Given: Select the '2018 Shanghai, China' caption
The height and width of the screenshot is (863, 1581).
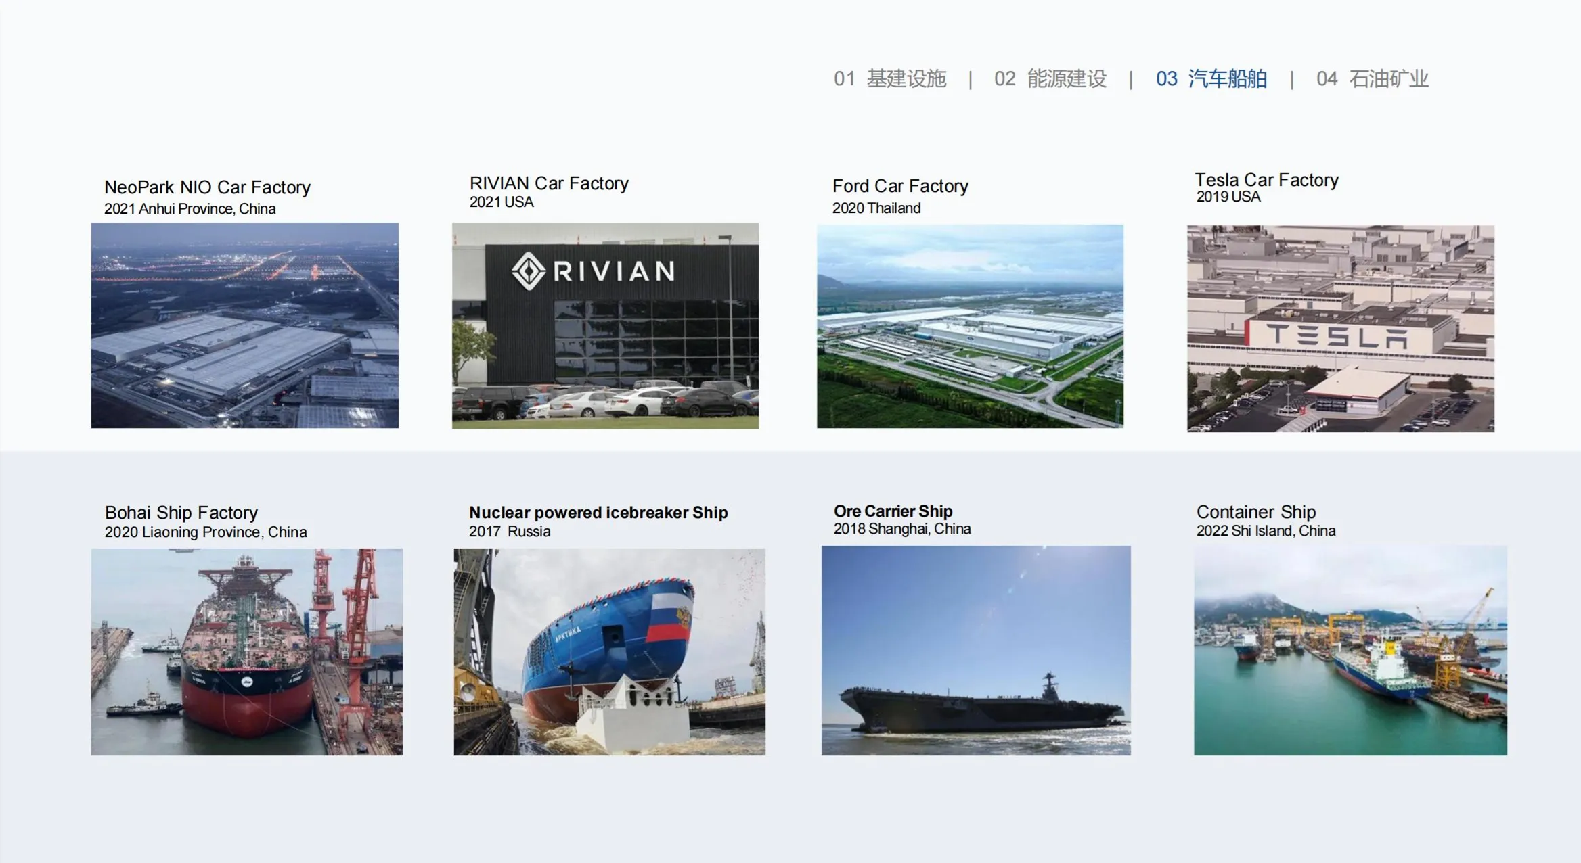Looking at the screenshot, I should point(902,529).
